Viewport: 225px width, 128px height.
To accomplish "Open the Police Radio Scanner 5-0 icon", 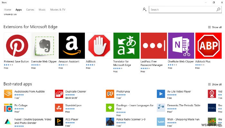I will (110, 122).
